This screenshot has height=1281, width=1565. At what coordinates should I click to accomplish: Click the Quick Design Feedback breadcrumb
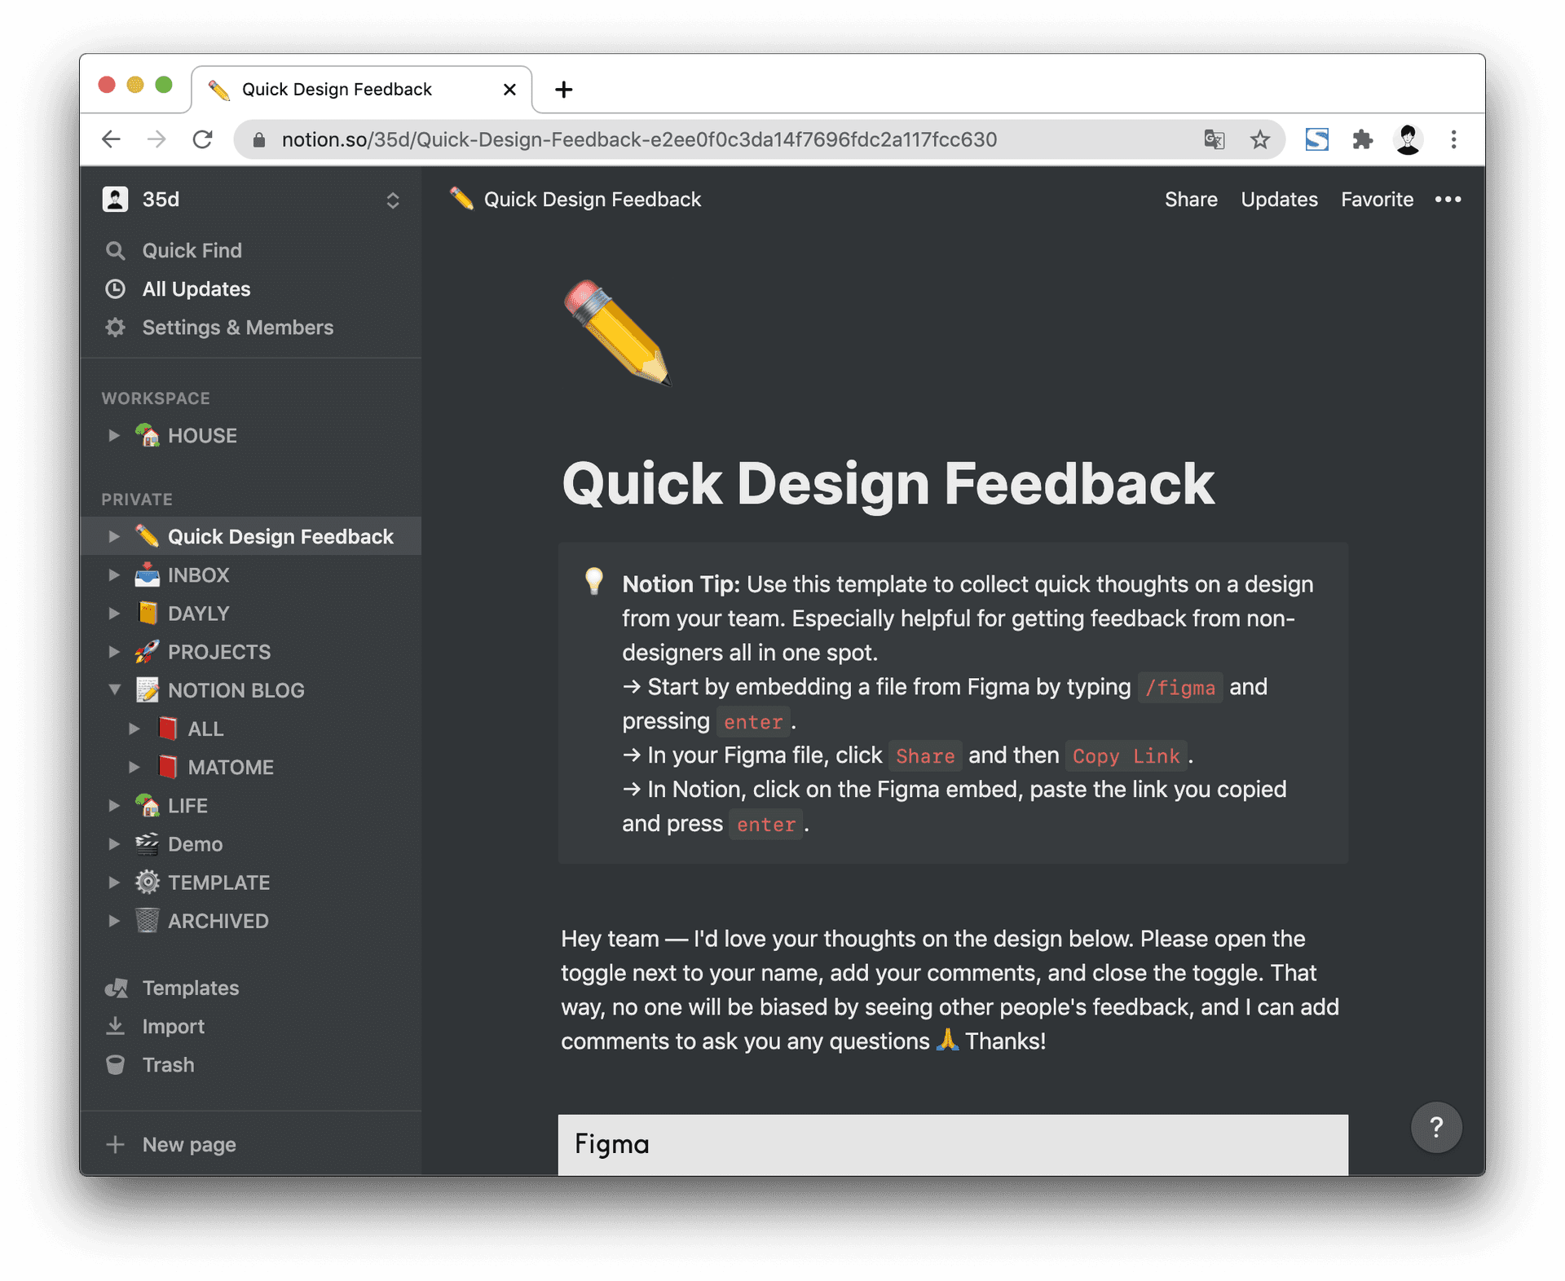click(x=575, y=200)
